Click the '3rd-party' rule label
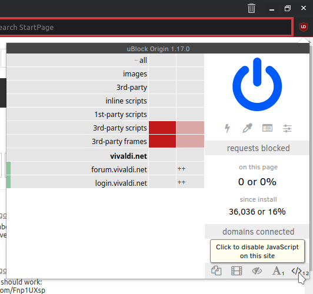The height and width of the screenshot is (294, 313). coord(132,88)
